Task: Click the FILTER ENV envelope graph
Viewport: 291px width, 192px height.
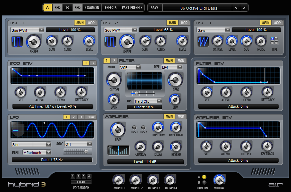Action: pos(238,76)
